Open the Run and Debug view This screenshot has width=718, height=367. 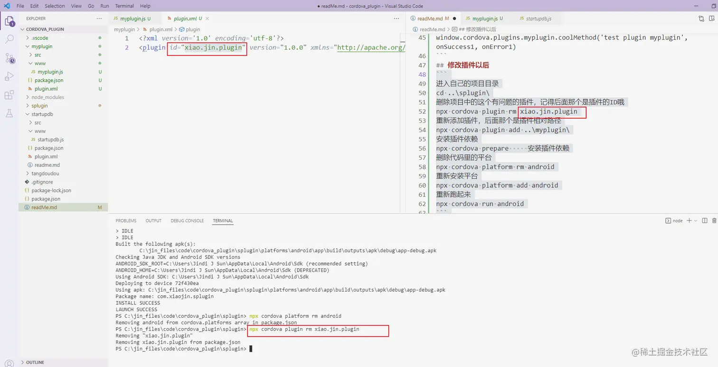click(9, 76)
